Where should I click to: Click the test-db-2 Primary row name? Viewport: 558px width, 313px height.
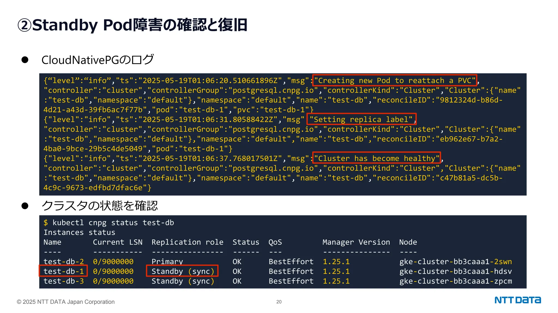point(63,261)
